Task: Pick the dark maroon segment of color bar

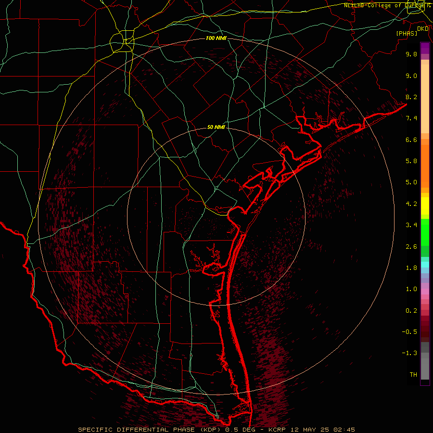Action: point(425,329)
